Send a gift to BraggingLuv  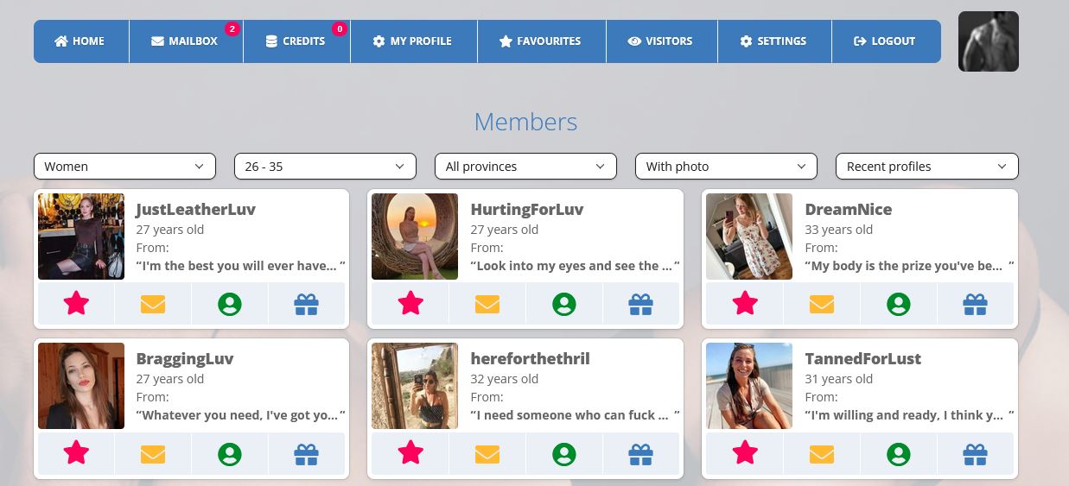click(307, 453)
